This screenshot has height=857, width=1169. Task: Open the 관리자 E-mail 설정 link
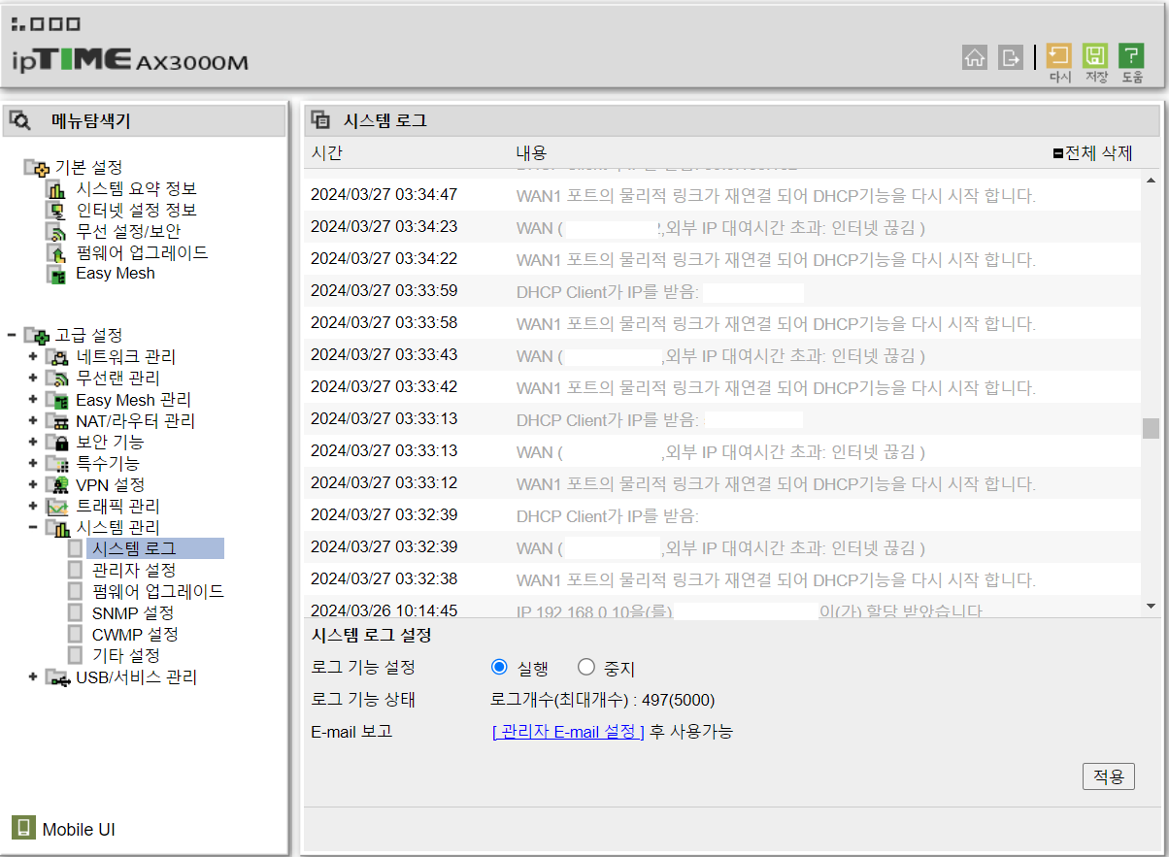point(568,732)
